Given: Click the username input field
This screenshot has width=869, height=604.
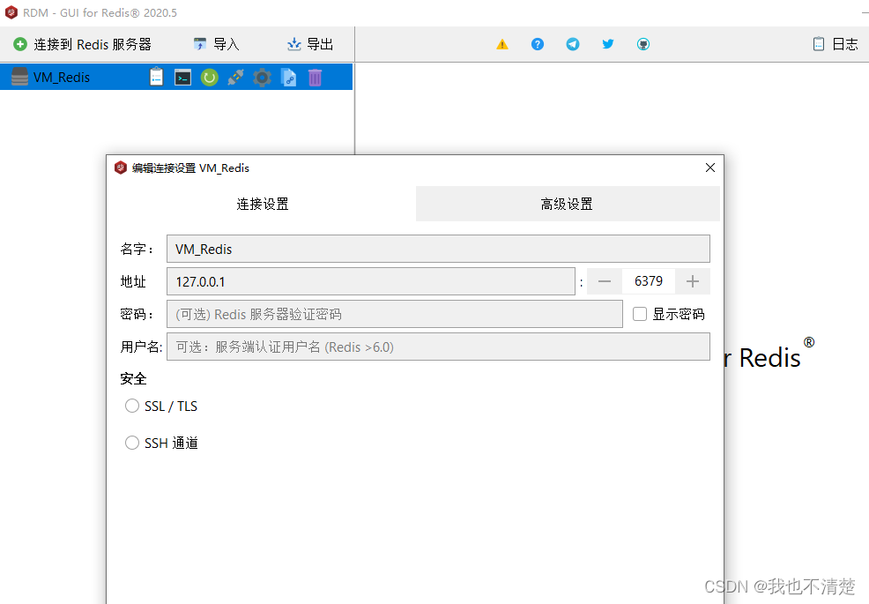Looking at the screenshot, I should [x=438, y=347].
